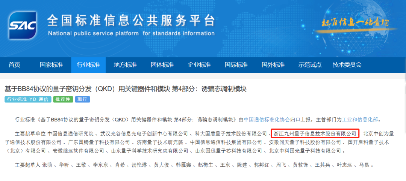406x181 pixels.
Task: Click 中国信息通信研究院 in the drafting units
Action: [x=71, y=134]
